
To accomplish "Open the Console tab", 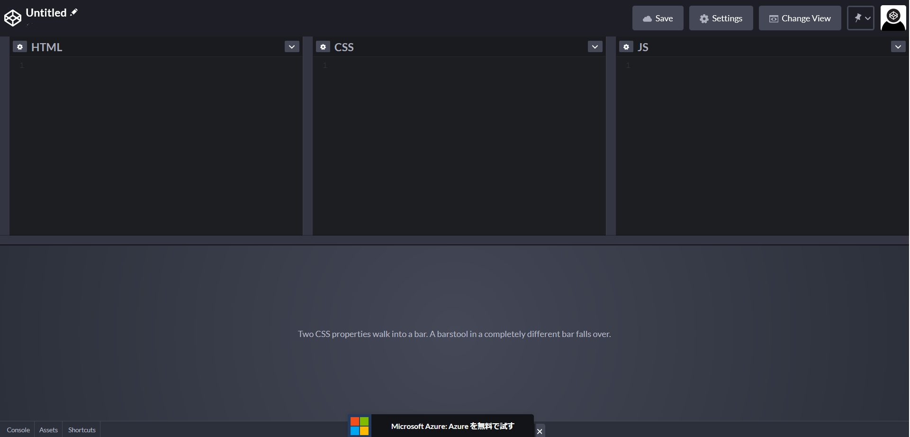I will (x=18, y=430).
